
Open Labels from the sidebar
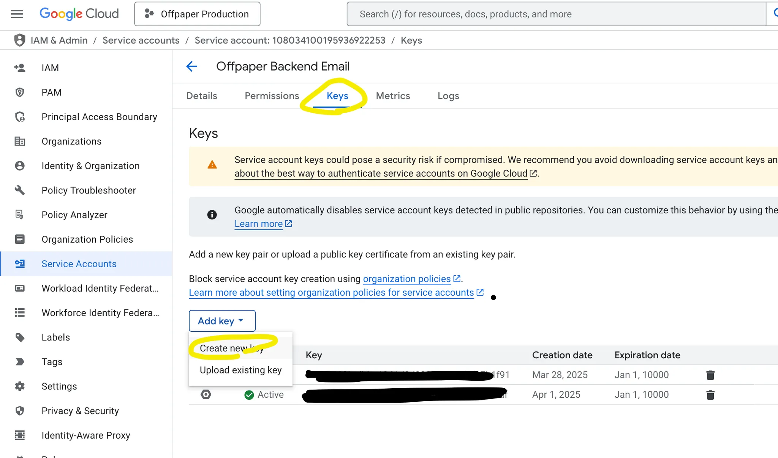coord(55,337)
